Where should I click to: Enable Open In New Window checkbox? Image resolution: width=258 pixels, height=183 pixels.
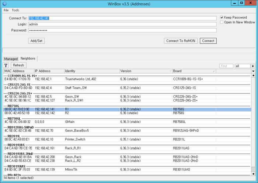tap(222, 22)
